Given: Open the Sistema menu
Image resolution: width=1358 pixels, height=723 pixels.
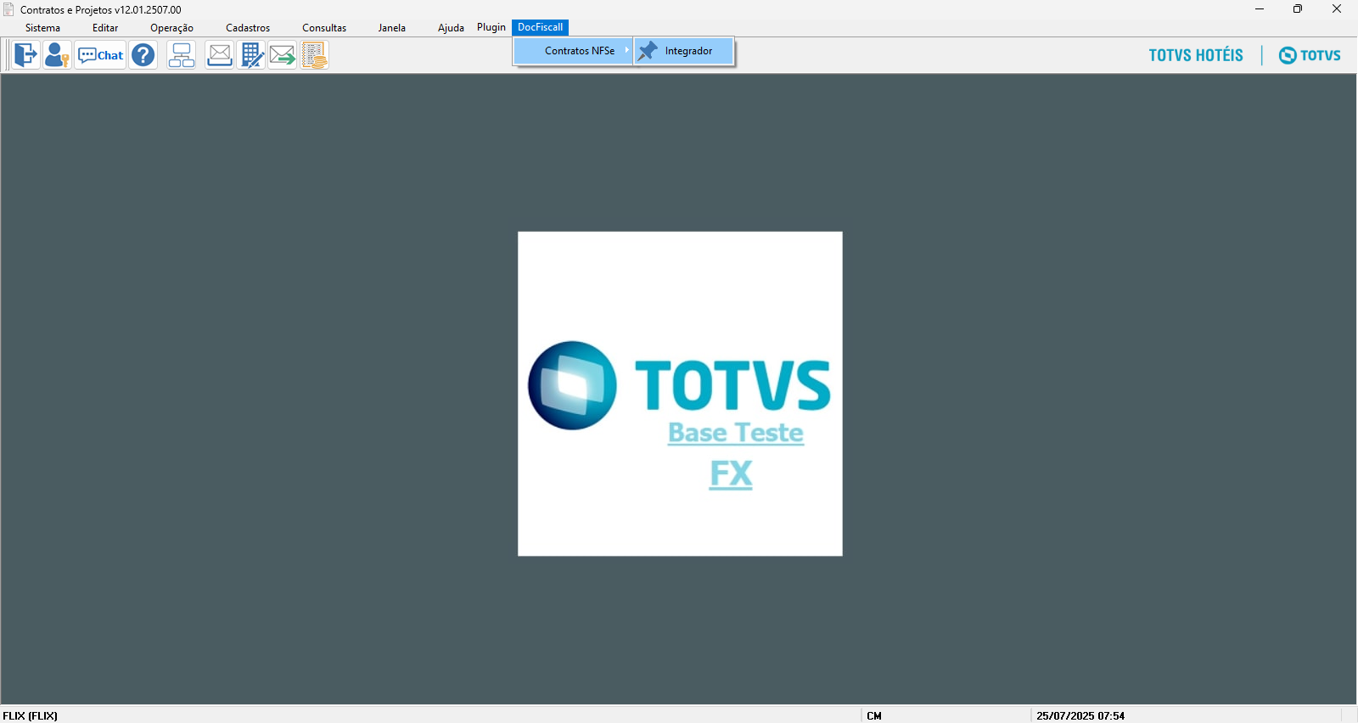Looking at the screenshot, I should [x=42, y=28].
